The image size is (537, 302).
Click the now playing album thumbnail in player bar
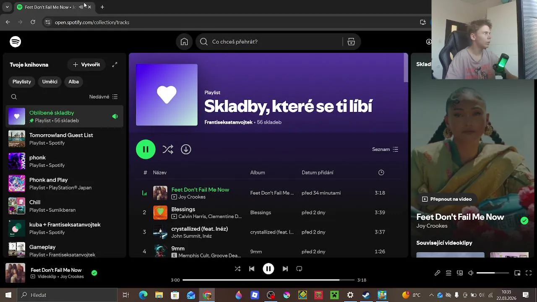tap(16, 273)
